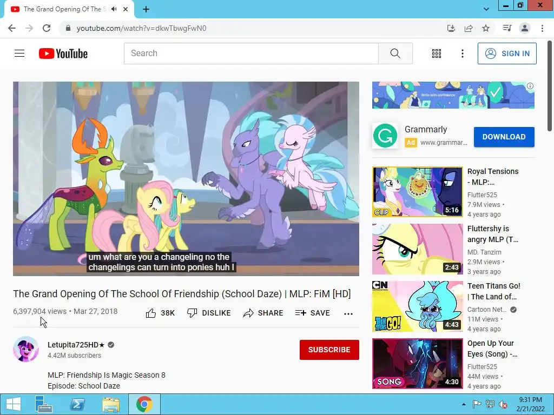Open the Action Center flag icon
The width and height of the screenshot is (554, 415).
coord(477,404)
